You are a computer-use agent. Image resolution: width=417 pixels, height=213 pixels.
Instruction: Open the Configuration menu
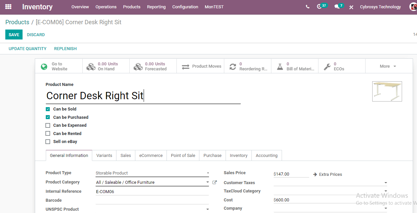tap(185, 7)
